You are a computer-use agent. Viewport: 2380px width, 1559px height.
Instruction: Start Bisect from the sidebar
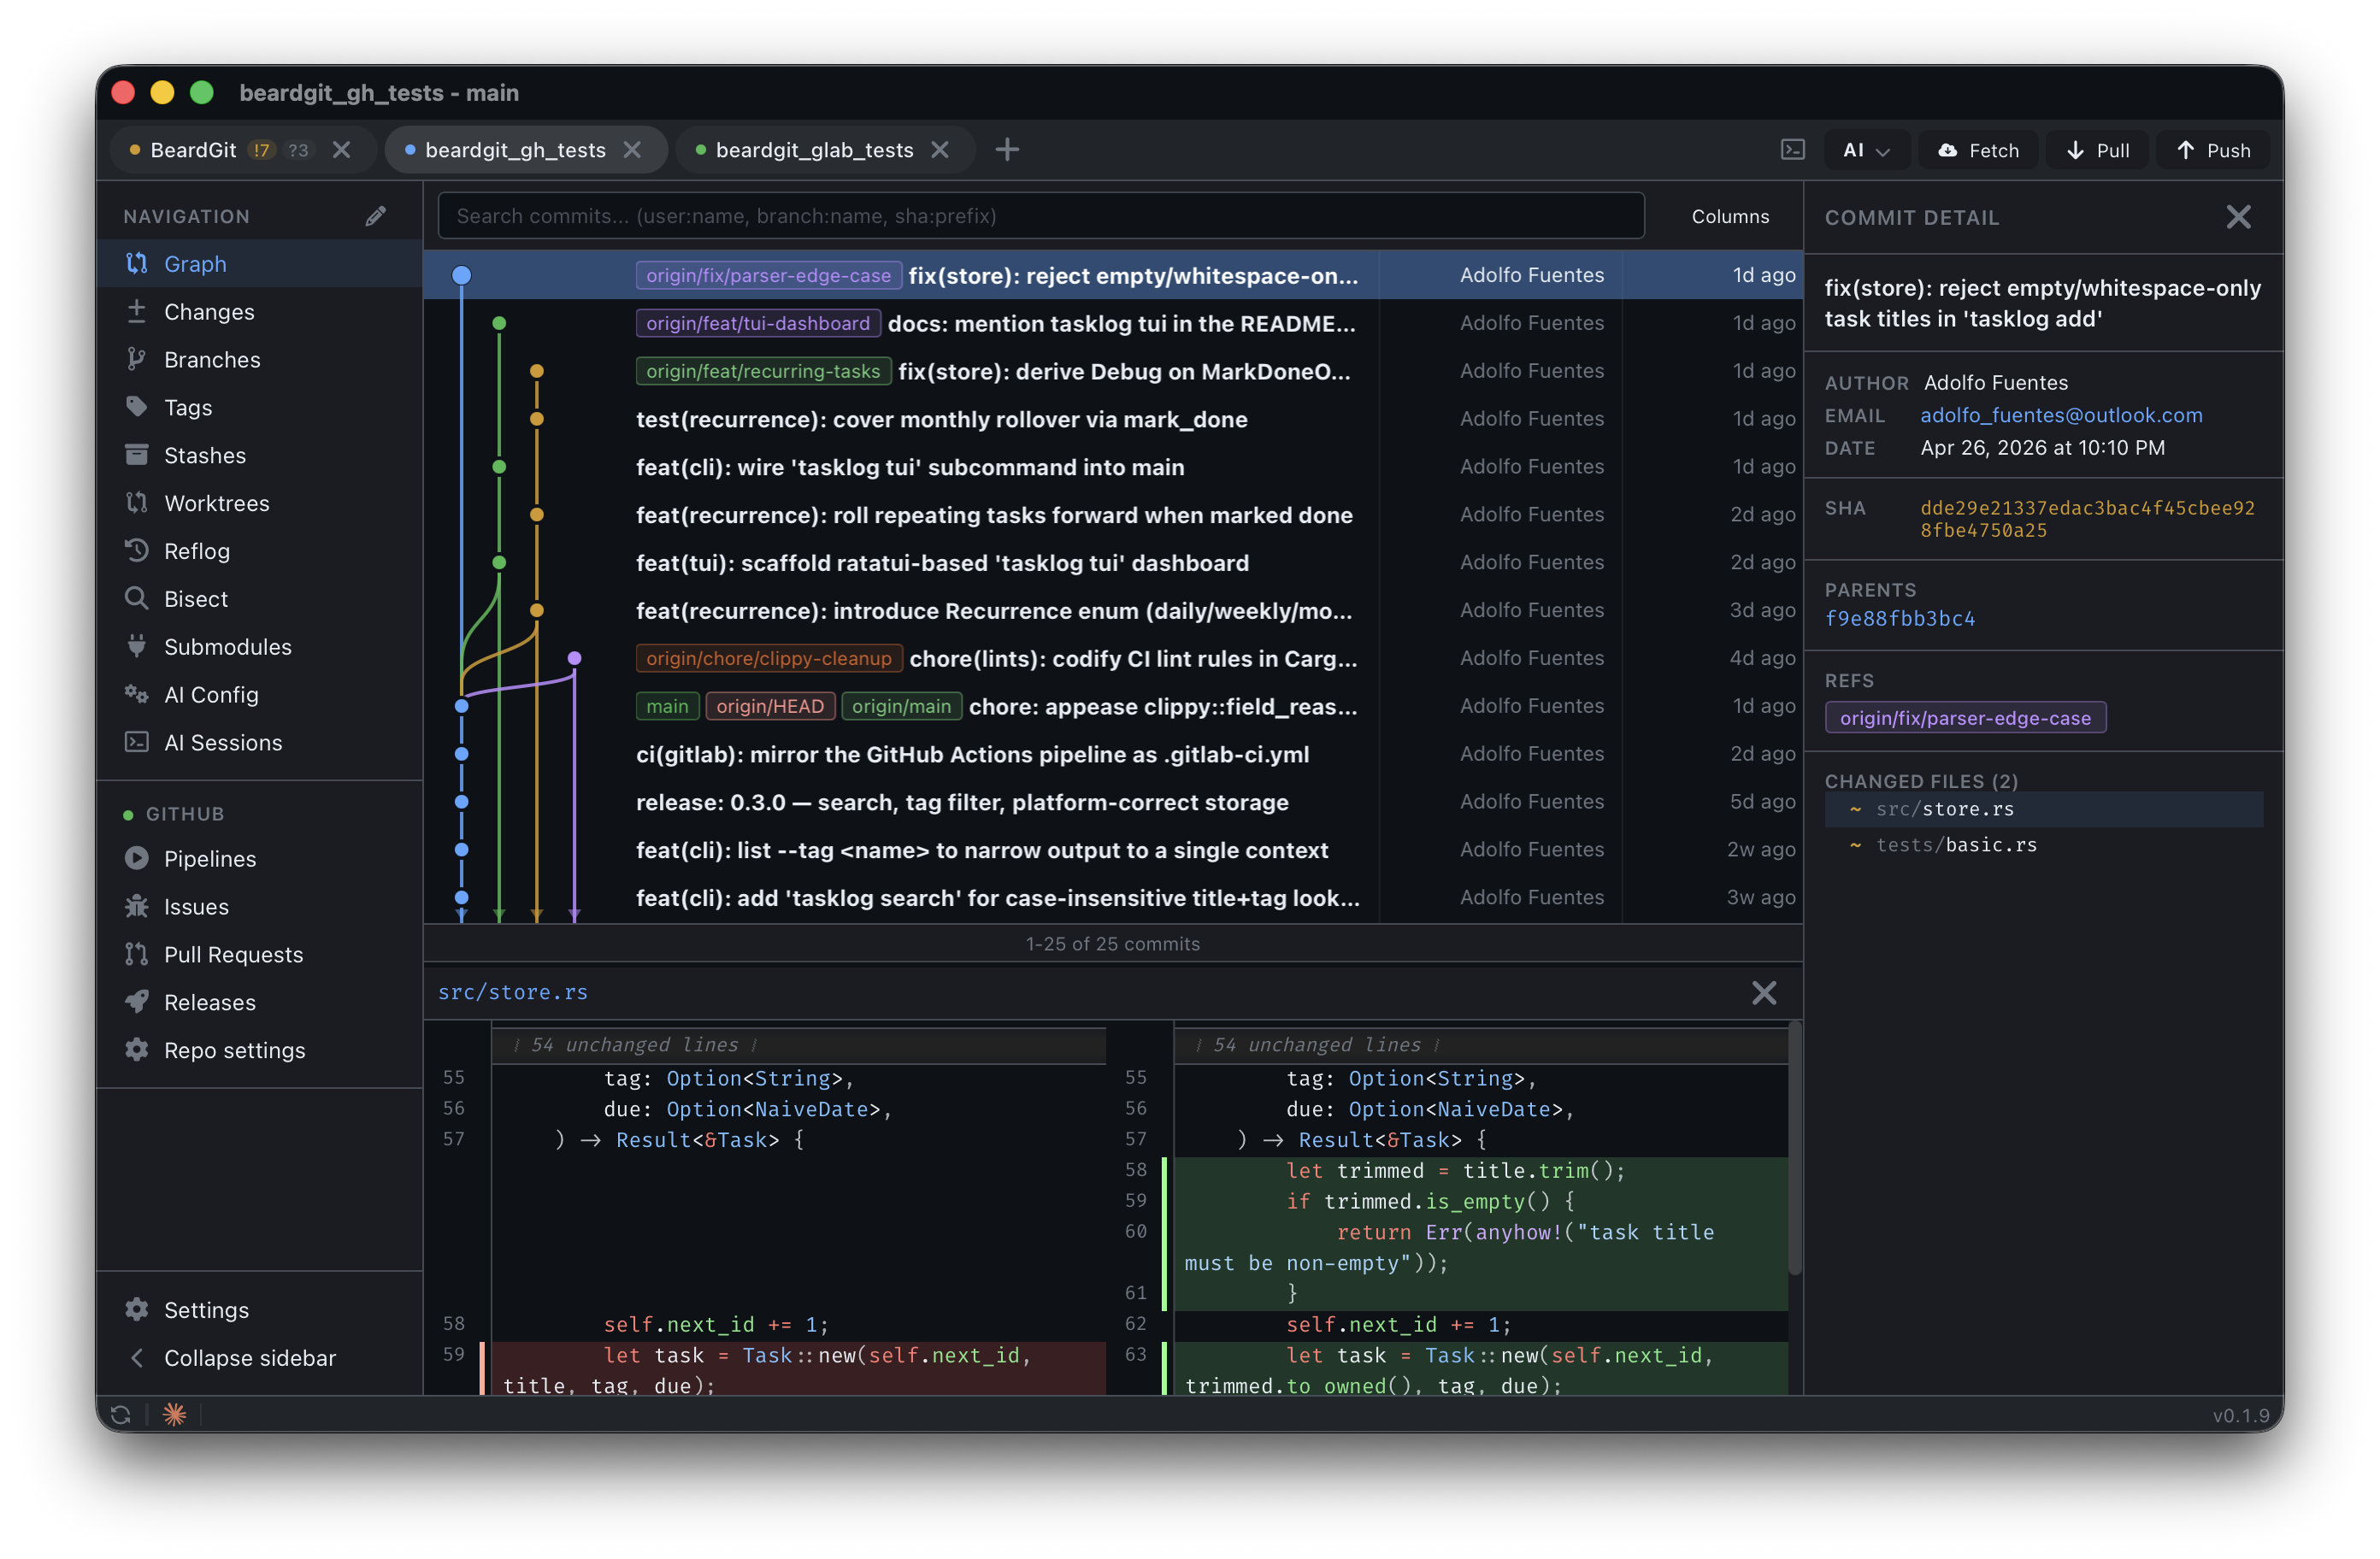coord(258,600)
